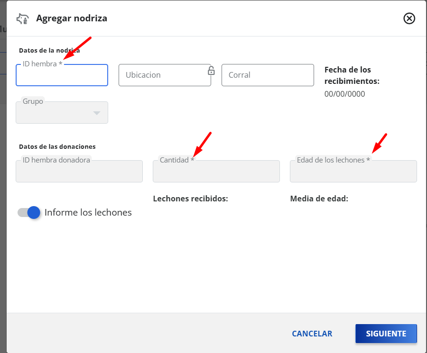Click the Edad de los lechones field
This screenshot has height=353, width=427.
coord(353,171)
